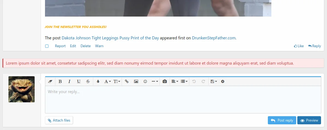Click the Report link under the post
The image size is (327, 130).
click(x=60, y=46)
